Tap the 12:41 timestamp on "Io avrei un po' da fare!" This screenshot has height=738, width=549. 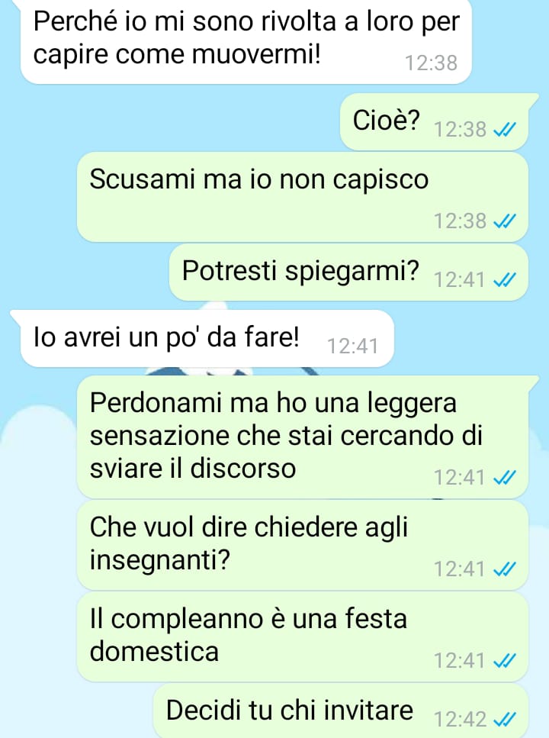[x=352, y=346]
